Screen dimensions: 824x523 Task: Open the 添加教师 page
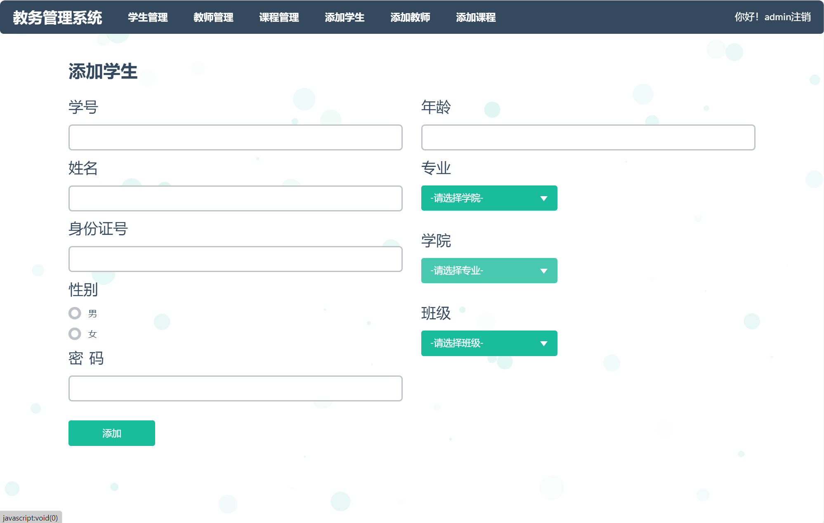tap(410, 18)
